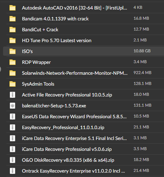Click the 16.8 MB size value

pyautogui.click(x=141, y=18)
